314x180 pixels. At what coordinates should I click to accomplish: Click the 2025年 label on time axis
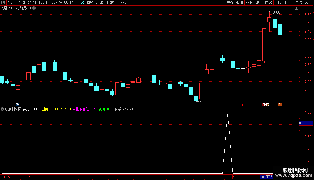click(8, 177)
